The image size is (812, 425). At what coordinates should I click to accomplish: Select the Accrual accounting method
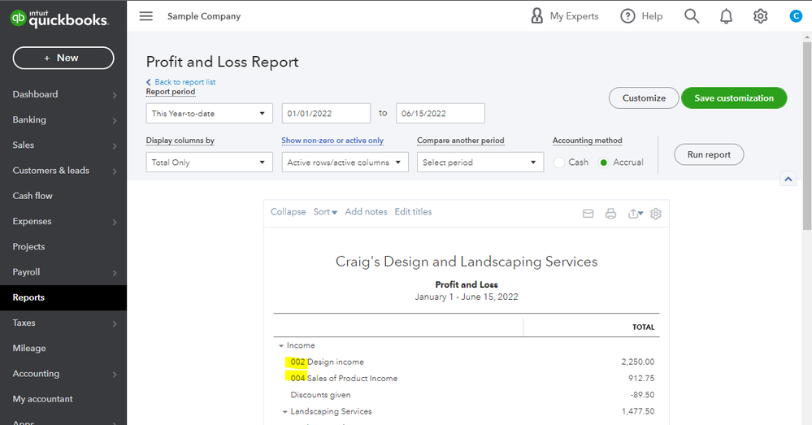pyautogui.click(x=603, y=163)
